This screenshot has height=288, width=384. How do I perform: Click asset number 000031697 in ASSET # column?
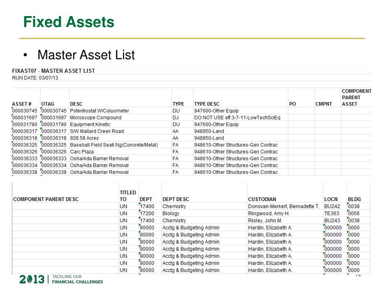[24, 117]
